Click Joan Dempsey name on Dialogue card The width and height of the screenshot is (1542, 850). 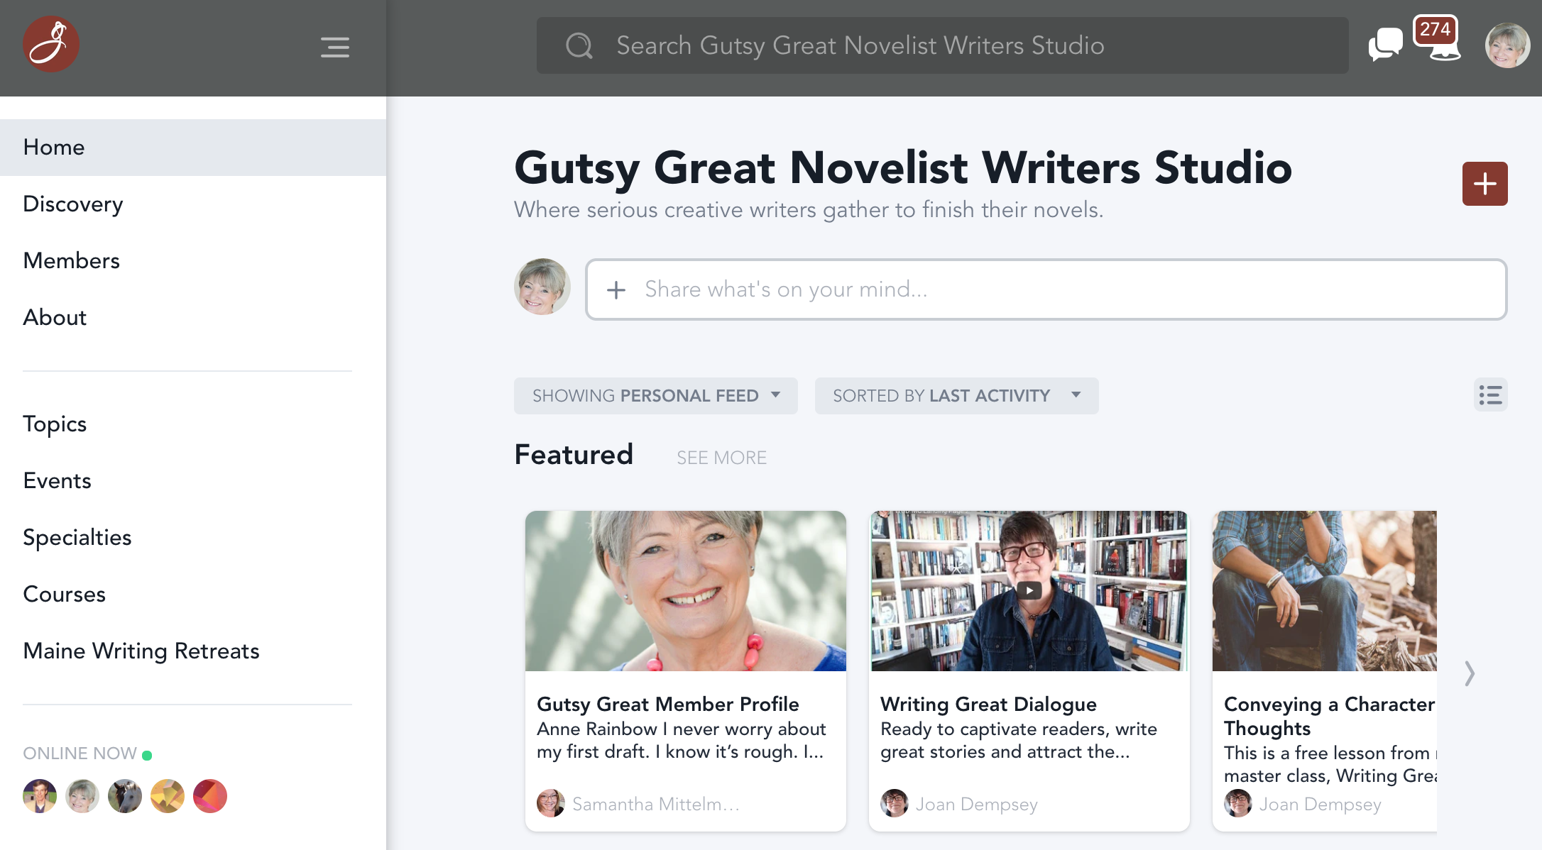(976, 804)
